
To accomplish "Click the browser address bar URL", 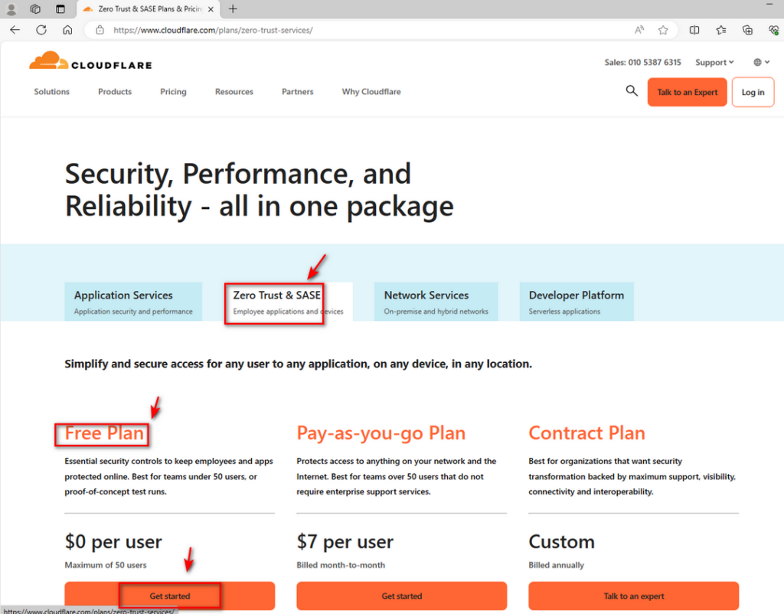I will pyautogui.click(x=213, y=30).
